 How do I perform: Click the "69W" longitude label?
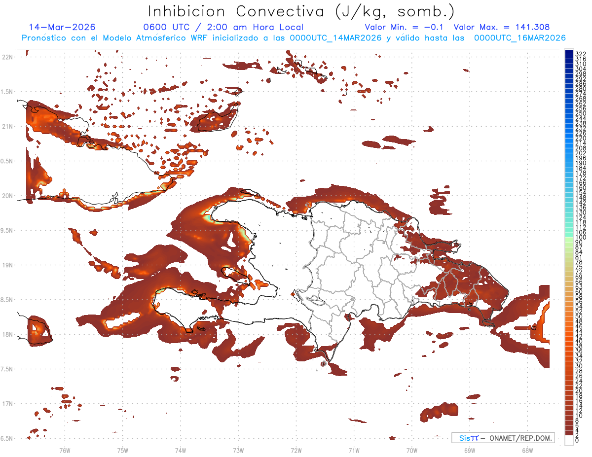(x=470, y=450)
